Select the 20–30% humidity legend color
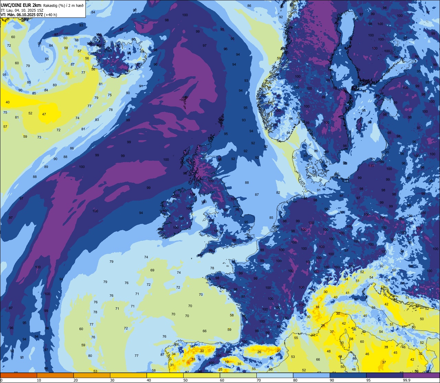 (x=92, y=375)
